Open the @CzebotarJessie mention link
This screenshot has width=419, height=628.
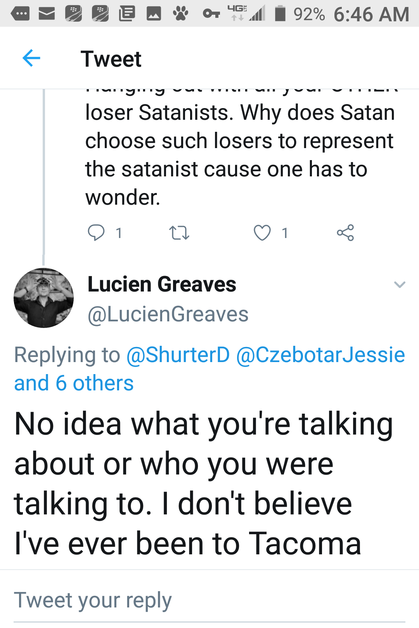tap(320, 355)
